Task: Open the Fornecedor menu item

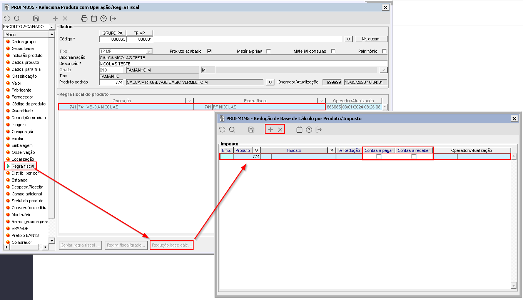Action: coord(22,97)
